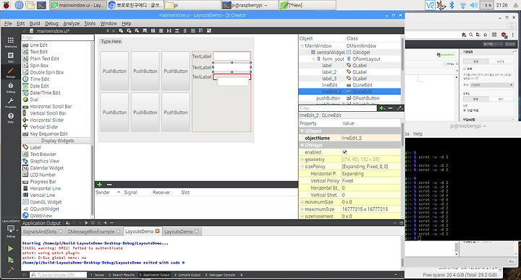
Task: Open Help mode in the sidebar
Action: pyautogui.click(x=11, y=118)
